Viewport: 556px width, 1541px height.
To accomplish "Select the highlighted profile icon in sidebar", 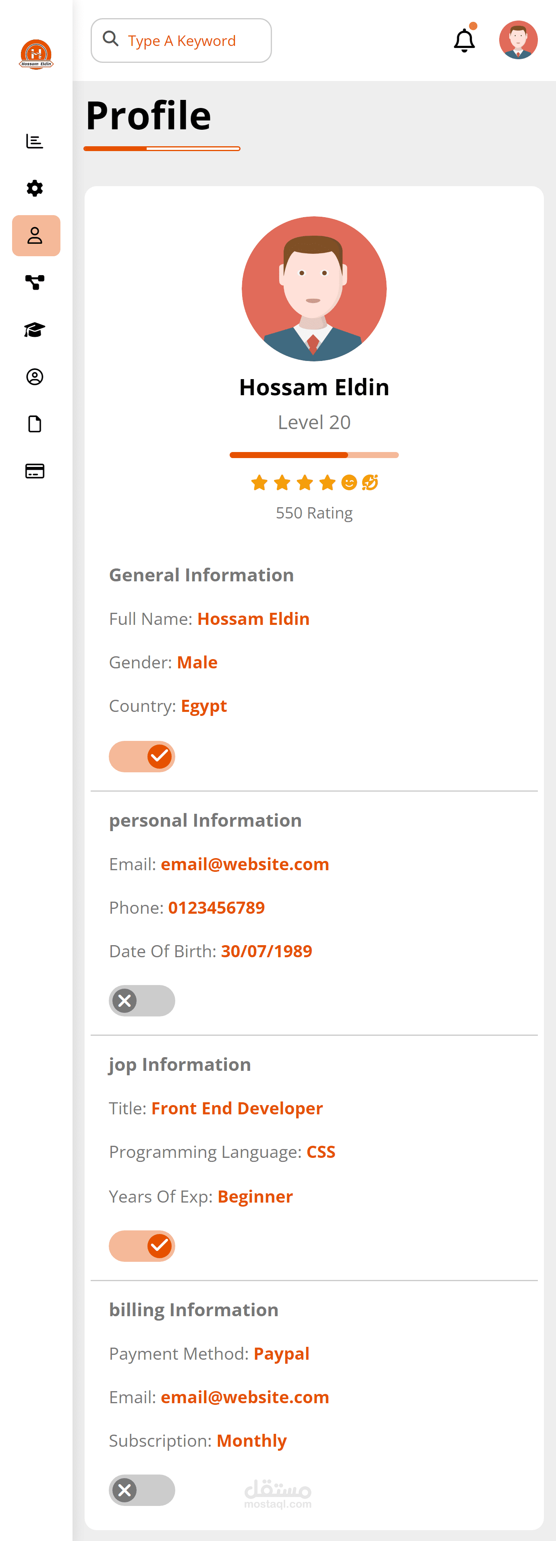I will pyautogui.click(x=36, y=236).
